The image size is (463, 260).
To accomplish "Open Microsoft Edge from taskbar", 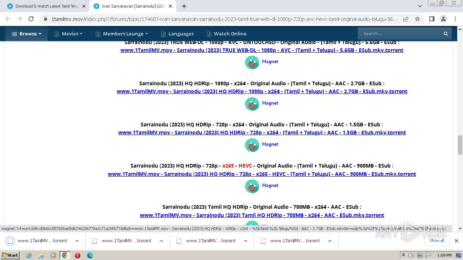I will point(90,255).
